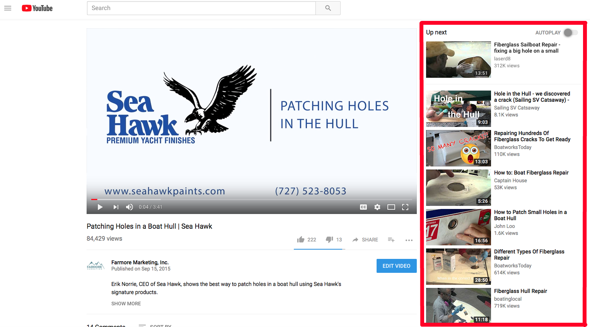590x327 pixels.
Task: Click the Captain House channel name
Action: coord(510,181)
